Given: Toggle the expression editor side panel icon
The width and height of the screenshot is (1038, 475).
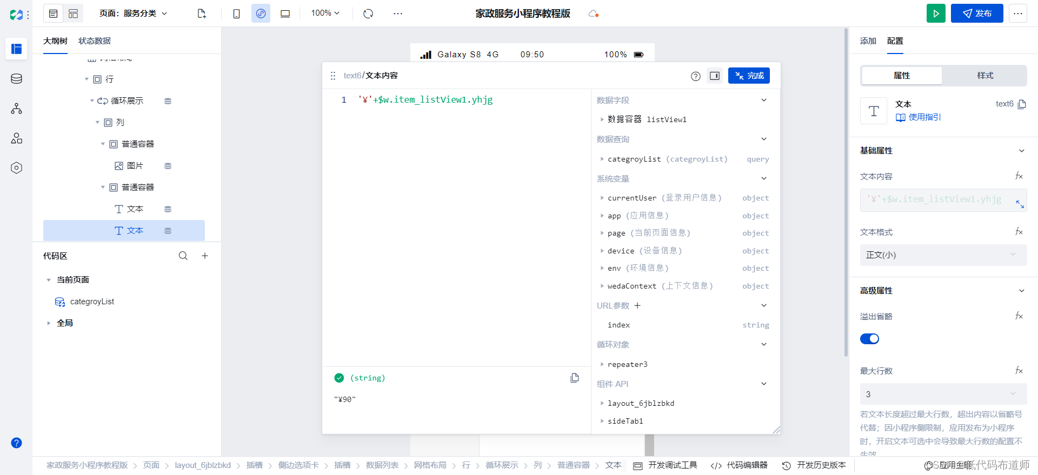Looking at the screenshot, I should (715, 76).
